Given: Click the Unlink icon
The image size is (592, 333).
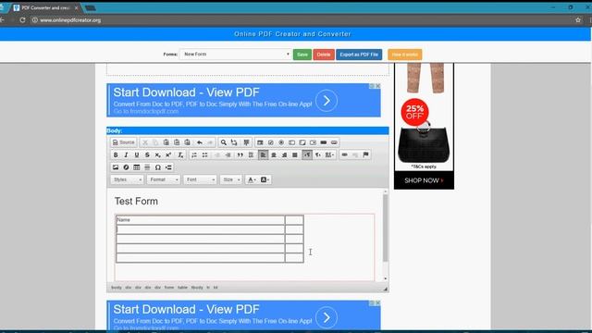Looking at the screenshot, I should (355, 154).
